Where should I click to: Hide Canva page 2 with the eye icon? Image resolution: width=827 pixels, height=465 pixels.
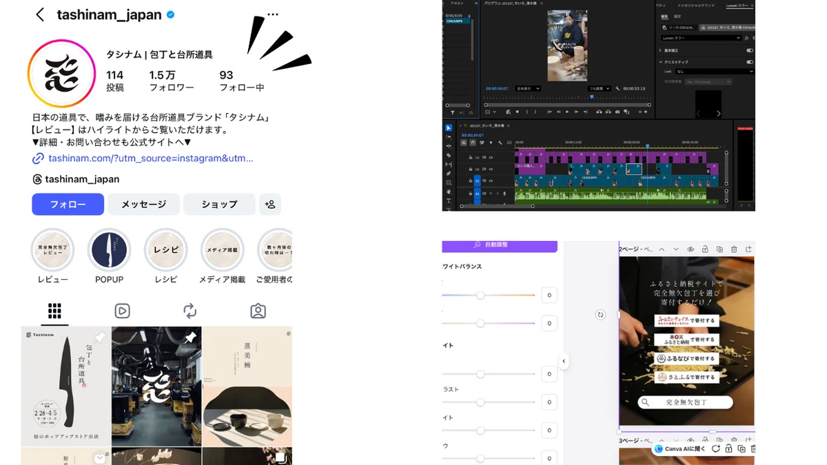tap(691, 249)
